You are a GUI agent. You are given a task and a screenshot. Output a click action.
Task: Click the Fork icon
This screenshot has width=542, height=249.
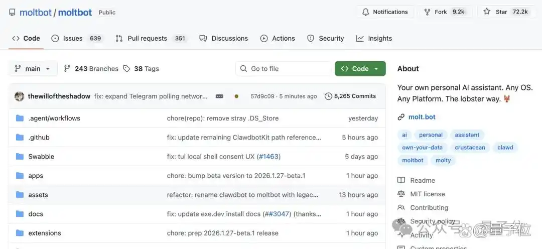pos(427,12)
